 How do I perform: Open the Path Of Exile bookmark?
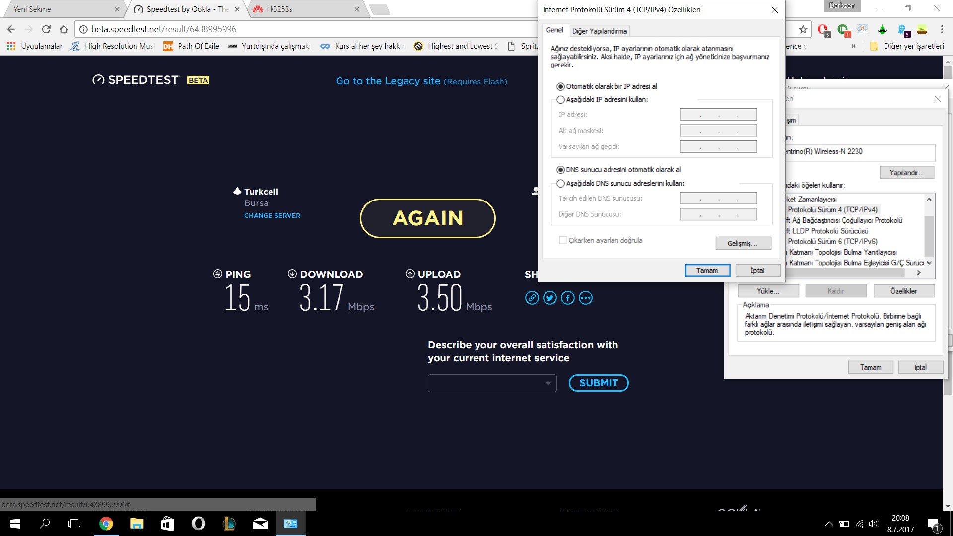tap(192, 46)
